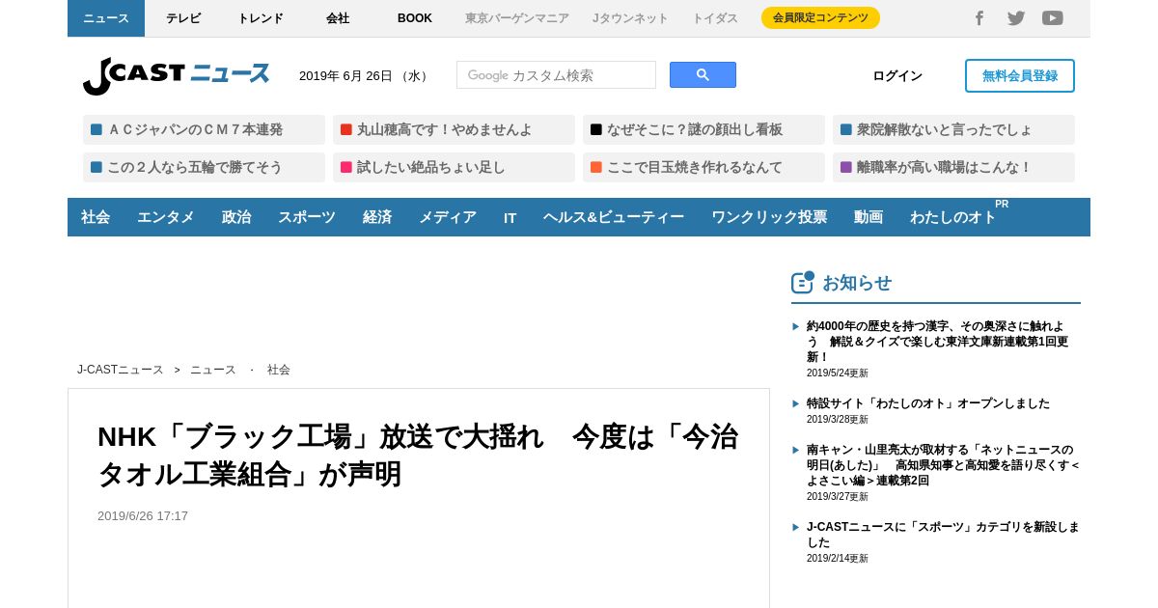Click the お知らせ notice icon
The image size is (1158, 608).
pyautogui.click(x=803, y=282)
